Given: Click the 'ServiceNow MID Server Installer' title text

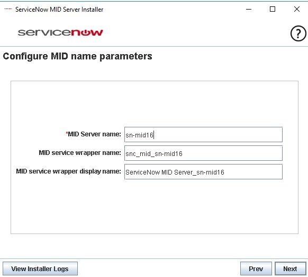Looking at the screenshot, I should [x=59, y=9].
